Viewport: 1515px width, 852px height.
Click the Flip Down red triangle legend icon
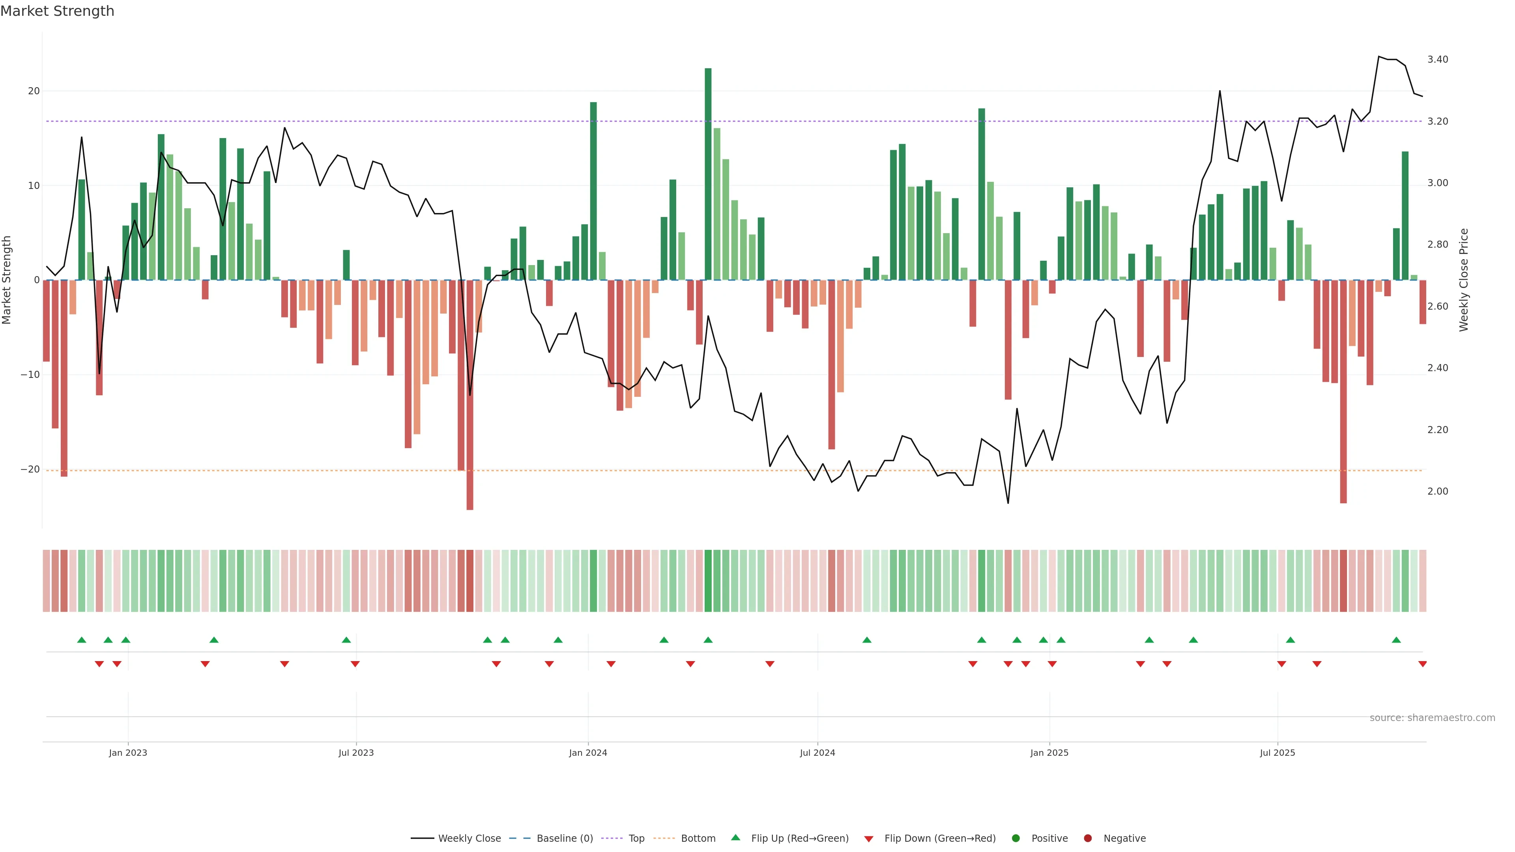[869, 839]
